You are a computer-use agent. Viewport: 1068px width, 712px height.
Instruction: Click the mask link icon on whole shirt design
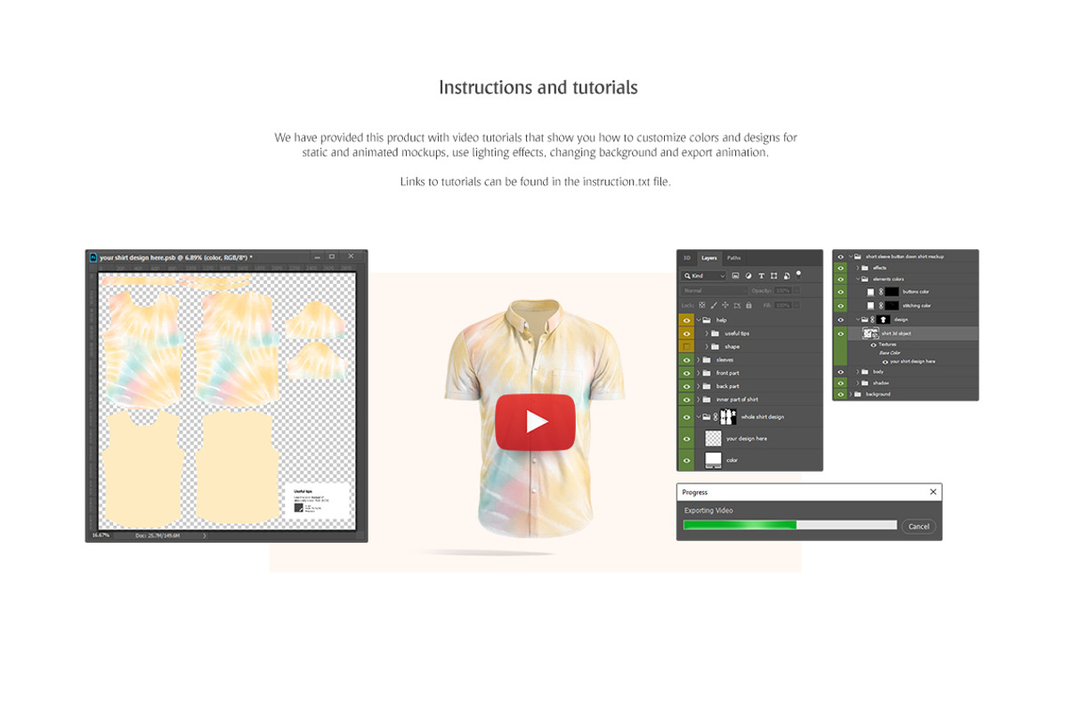point(716,417)
